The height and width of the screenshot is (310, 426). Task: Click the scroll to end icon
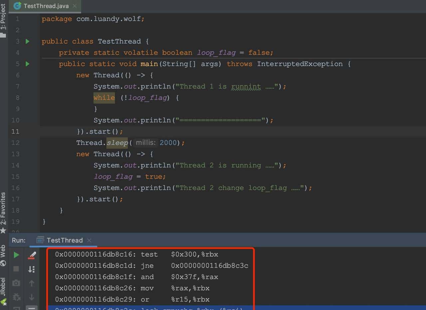(32, 269)
